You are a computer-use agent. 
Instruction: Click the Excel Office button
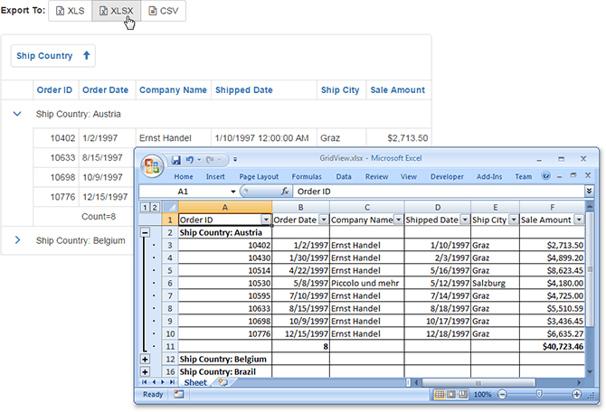(152, 166)
